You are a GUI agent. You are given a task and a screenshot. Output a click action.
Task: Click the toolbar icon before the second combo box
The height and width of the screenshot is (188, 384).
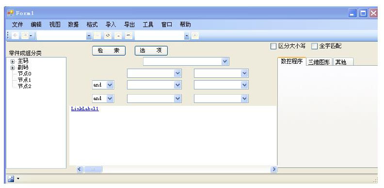[128, 36]
